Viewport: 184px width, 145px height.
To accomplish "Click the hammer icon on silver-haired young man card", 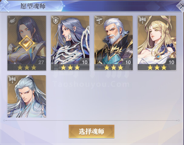I will point(12,80).
